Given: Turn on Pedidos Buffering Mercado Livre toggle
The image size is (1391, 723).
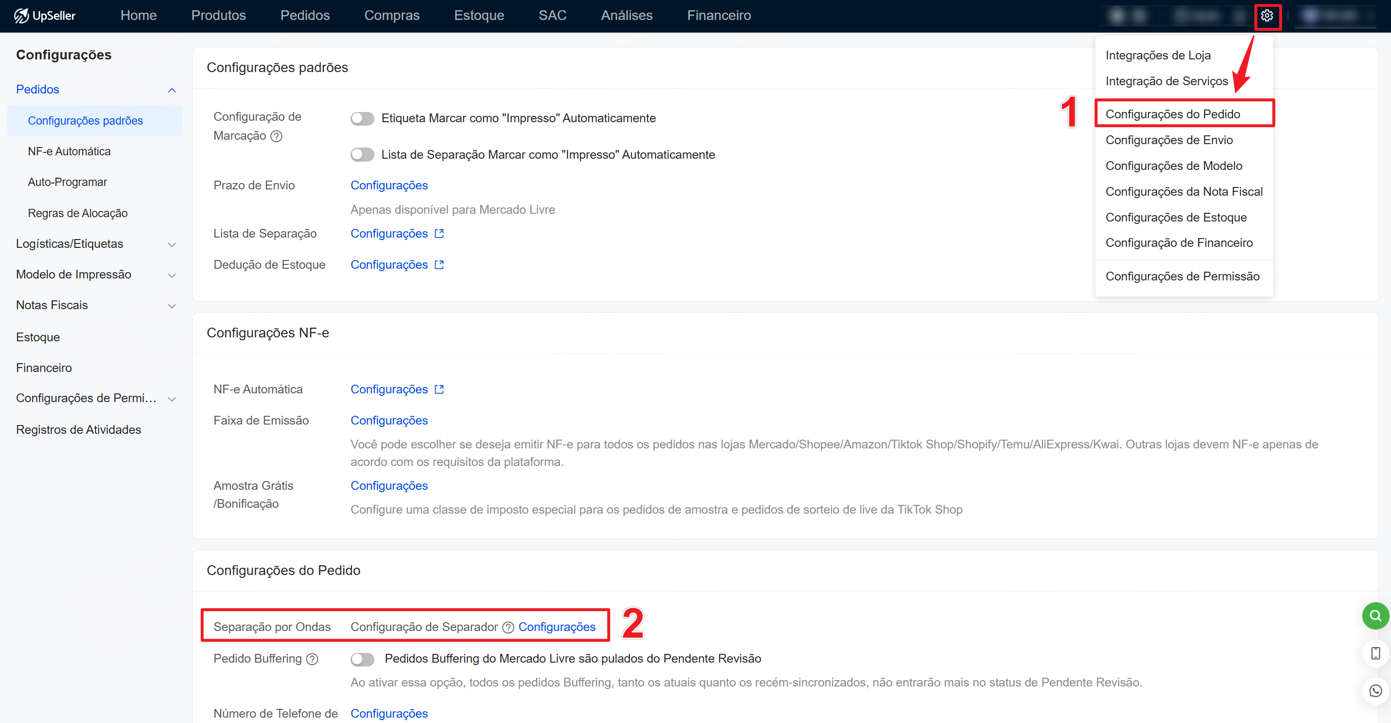Looking at the screenshot, I should pos(362,659).
